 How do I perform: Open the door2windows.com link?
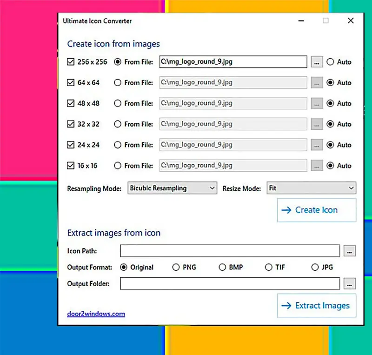[x=96, y=314]
